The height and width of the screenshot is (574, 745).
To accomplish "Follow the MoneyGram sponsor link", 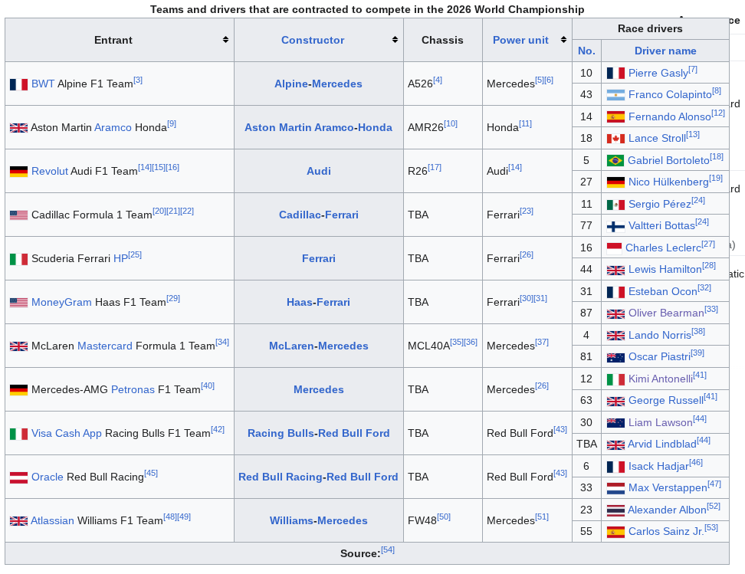I will 61,303.
